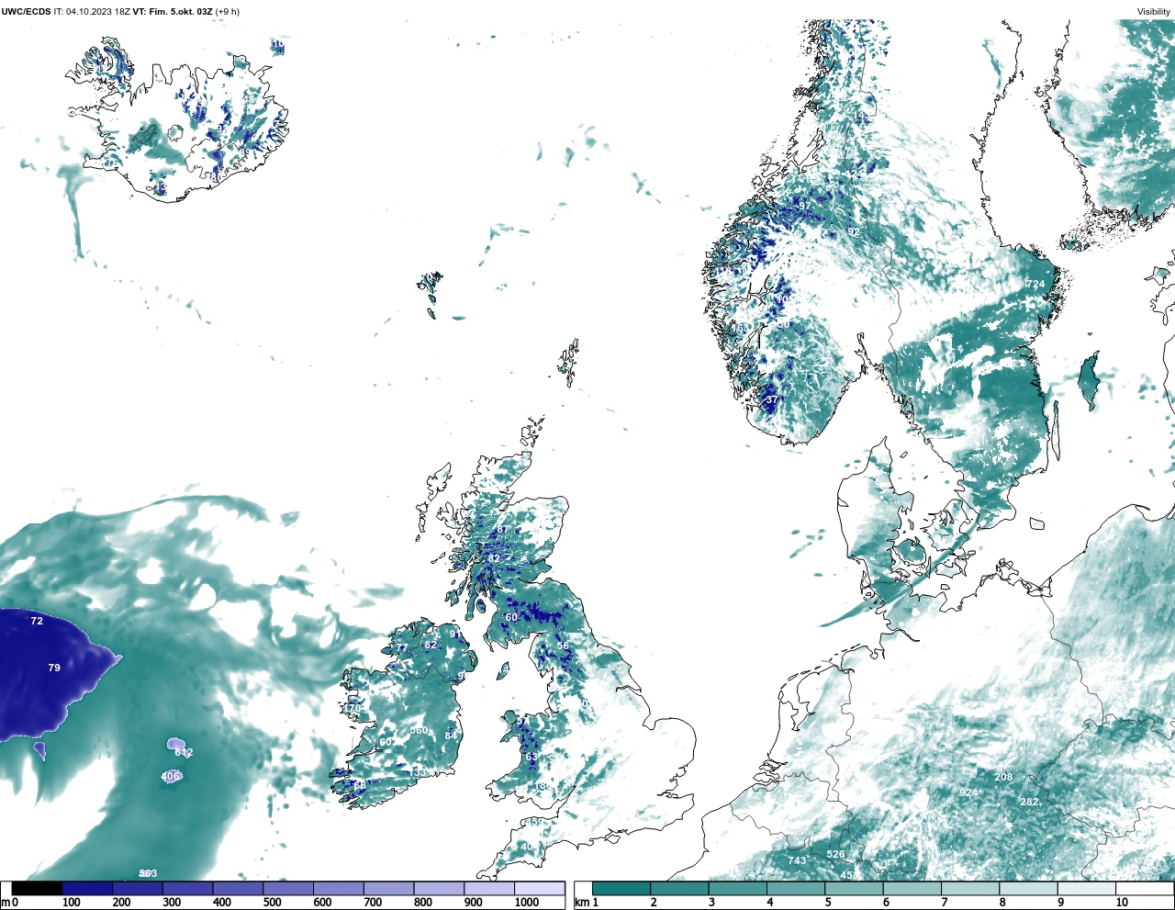Choose the swatch right of 1000 m
Viewport: 1175px width, 910px height.
tap(539, 888)
